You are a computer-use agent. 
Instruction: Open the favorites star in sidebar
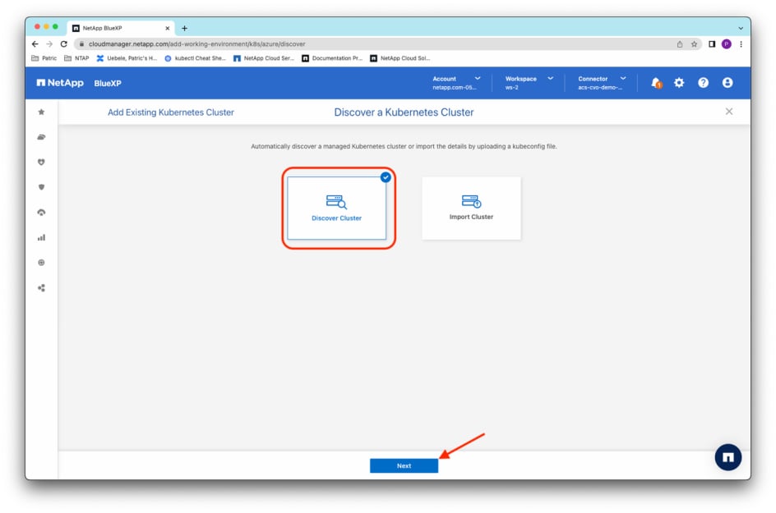[42, 112]
